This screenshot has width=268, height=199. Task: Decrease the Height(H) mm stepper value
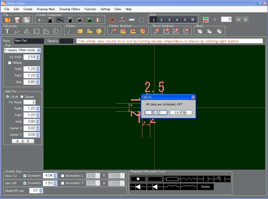coord(41,192)
